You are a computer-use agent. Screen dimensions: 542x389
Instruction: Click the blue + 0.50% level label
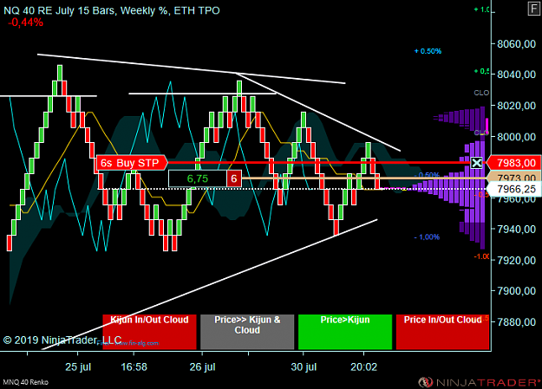(428, 51)
